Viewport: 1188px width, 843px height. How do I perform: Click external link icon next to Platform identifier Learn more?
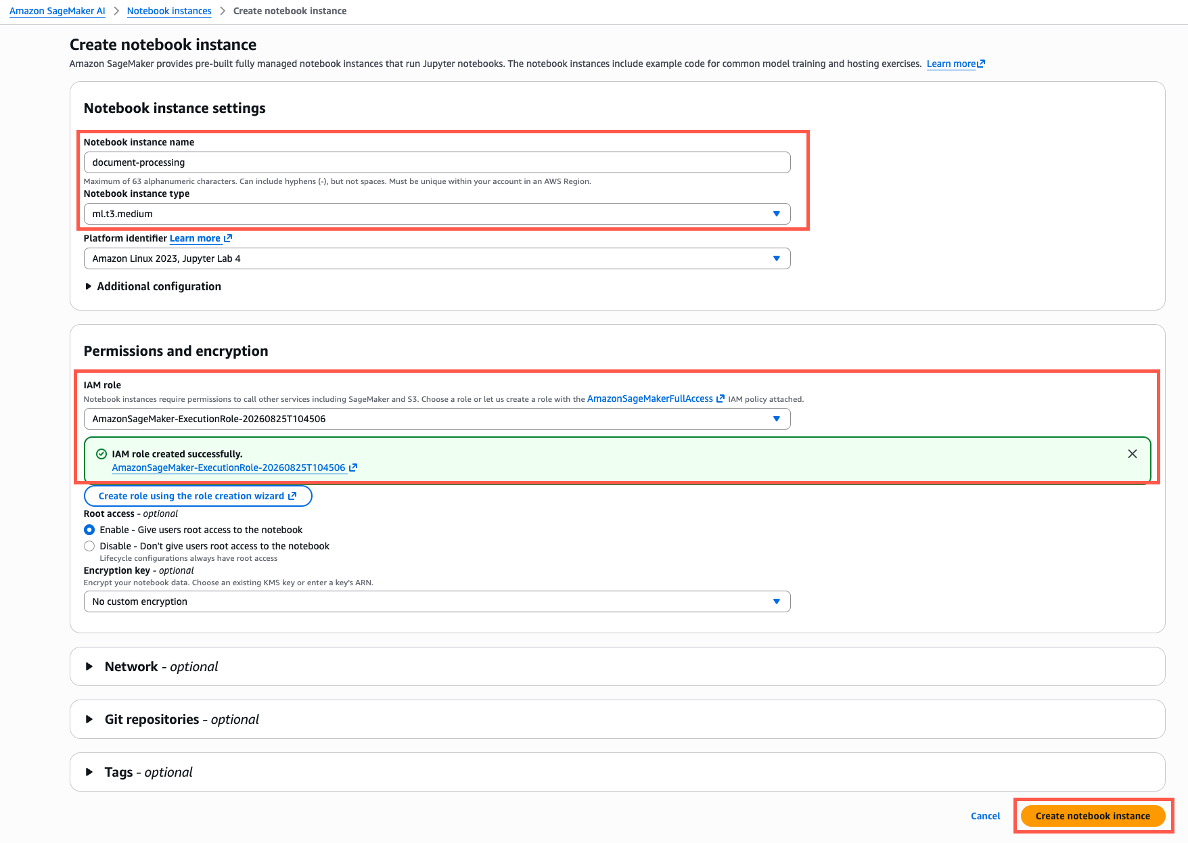228,238
